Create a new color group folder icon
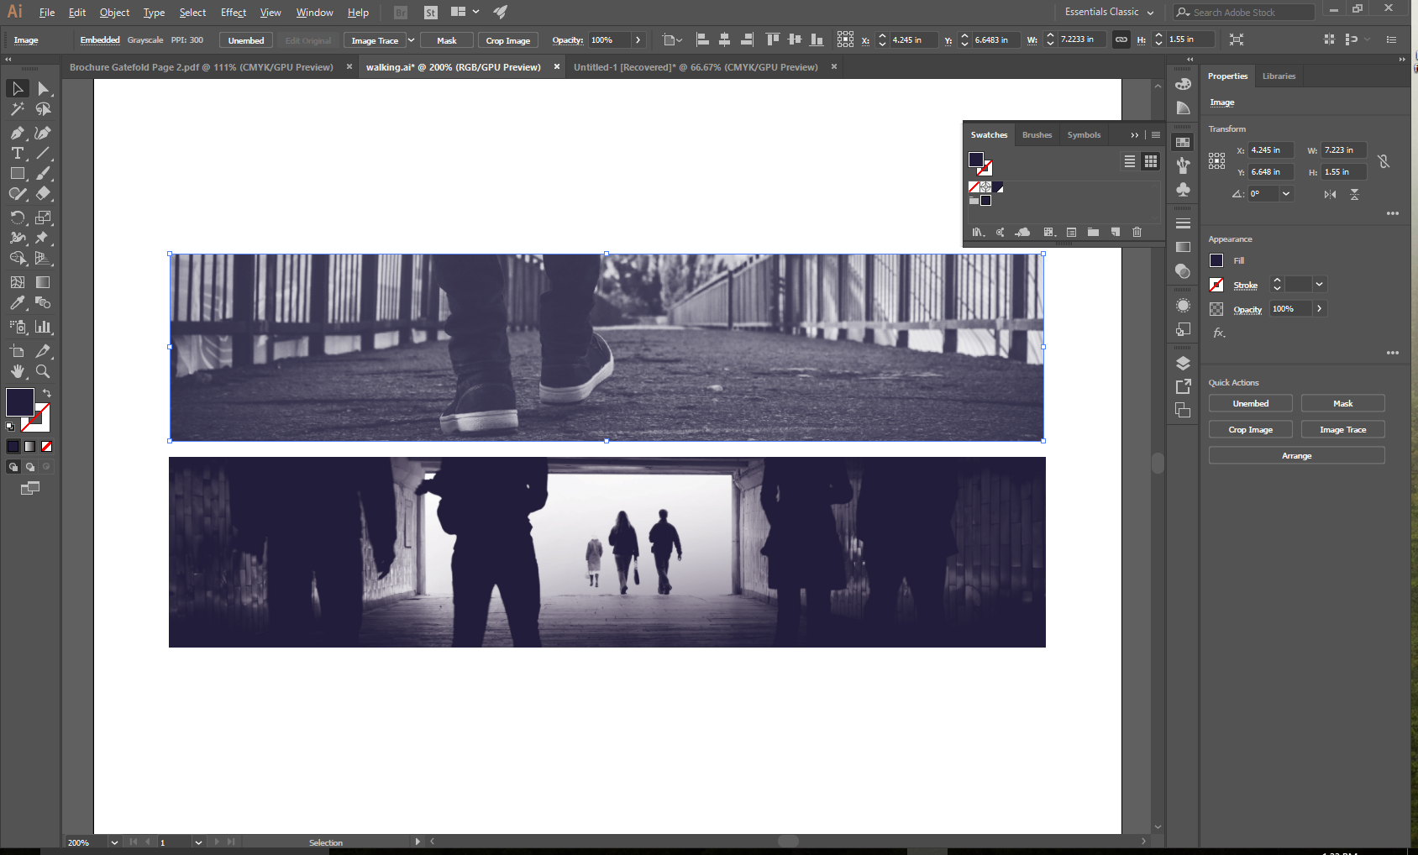 1093,232
